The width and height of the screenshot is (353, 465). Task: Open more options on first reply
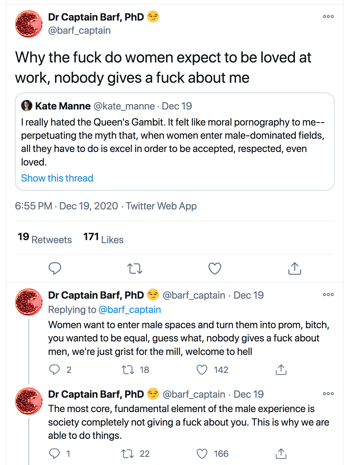click(328, 295)
